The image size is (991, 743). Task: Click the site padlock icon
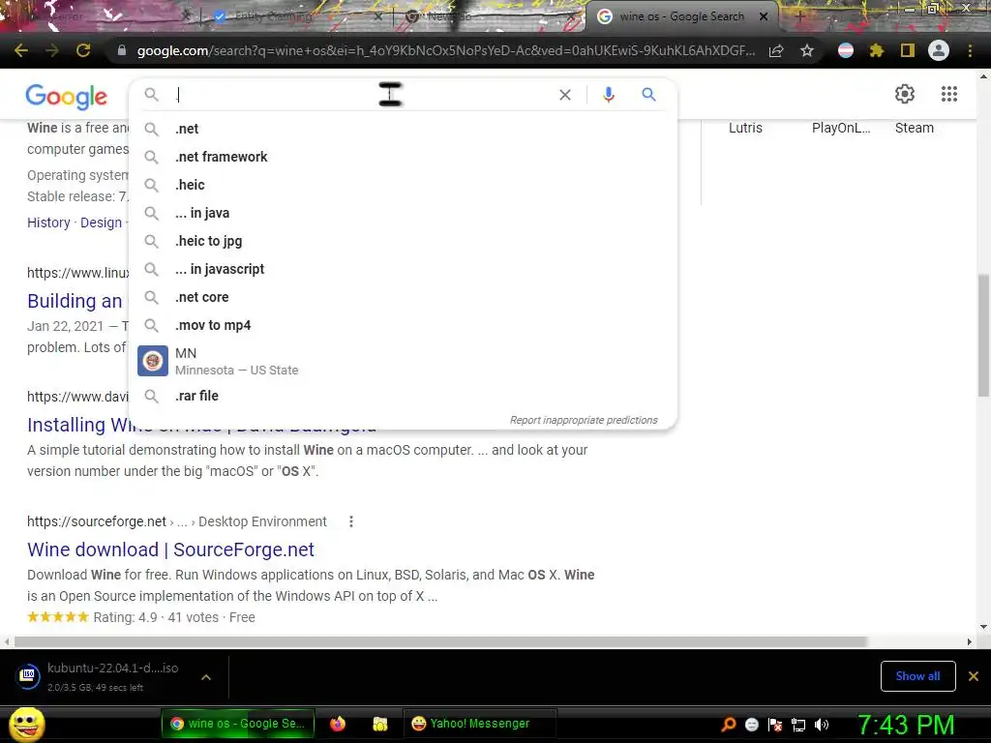pyautogui.click(x=122, y=50)
